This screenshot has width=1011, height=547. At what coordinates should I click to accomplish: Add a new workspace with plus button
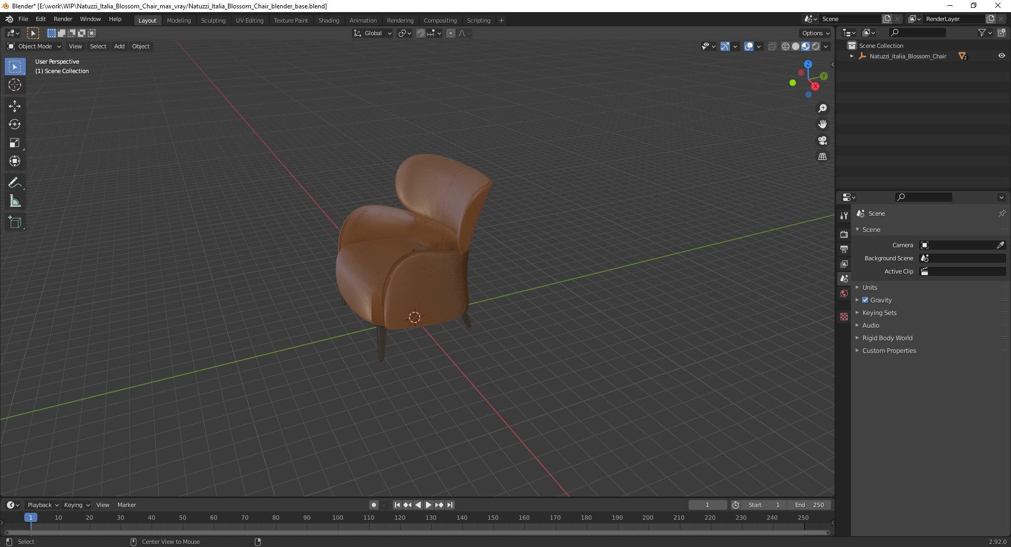tap(501, 21)
